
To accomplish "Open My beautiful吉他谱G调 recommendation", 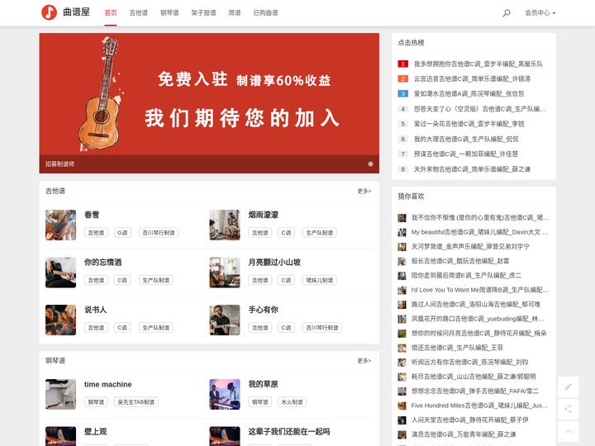I will point(479,232).
